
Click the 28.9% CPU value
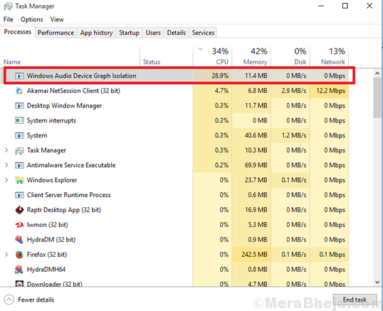(220, 76)
